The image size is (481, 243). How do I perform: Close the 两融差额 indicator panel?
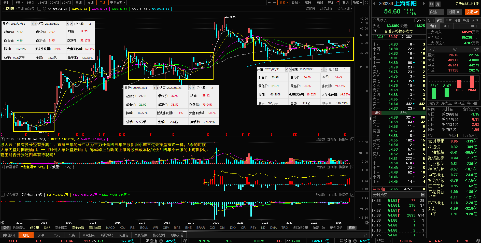352,167
